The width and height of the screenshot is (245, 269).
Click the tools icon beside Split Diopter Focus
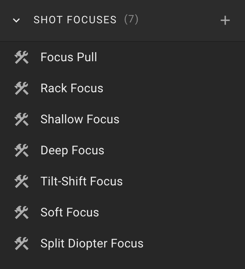21,244
